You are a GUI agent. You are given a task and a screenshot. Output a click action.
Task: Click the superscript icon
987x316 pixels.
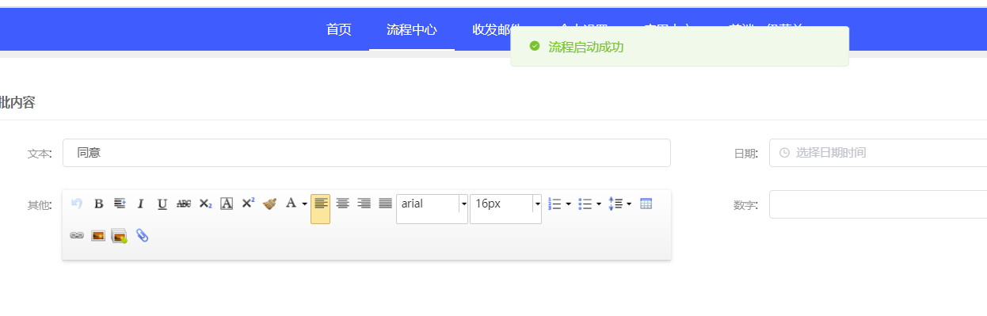248,204
